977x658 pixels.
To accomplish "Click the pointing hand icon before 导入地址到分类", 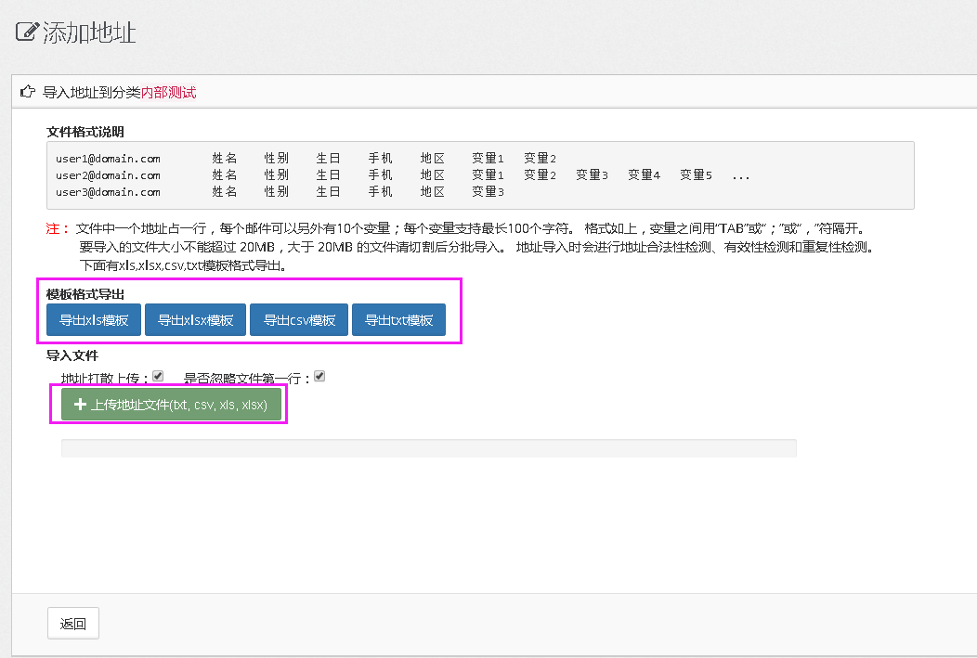I will pyautogui.click(x=28, y=92).
